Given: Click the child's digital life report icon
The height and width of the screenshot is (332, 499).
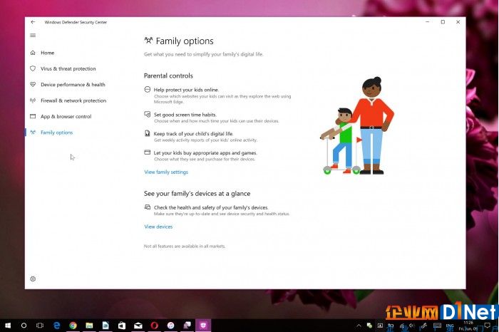Looking at the screenshot, I should tap(147, 133).
